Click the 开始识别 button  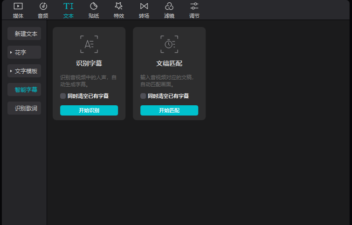point(89,110)
